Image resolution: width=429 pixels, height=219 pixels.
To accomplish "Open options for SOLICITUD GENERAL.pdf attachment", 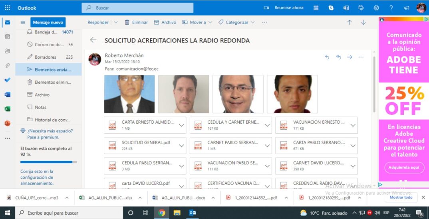I will [x=181, y=146].
